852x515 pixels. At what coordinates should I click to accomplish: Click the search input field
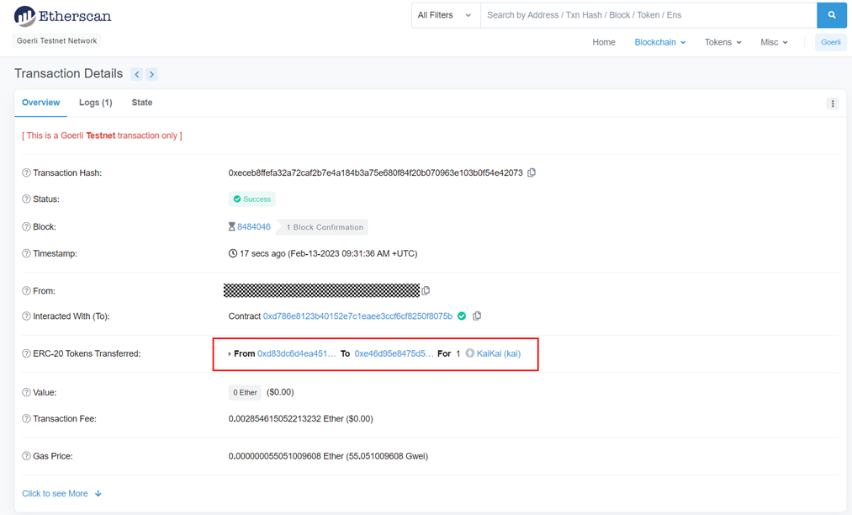[648, 15]
